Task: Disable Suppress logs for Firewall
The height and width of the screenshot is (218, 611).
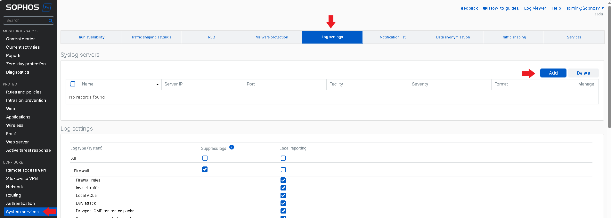Action: 205,169
